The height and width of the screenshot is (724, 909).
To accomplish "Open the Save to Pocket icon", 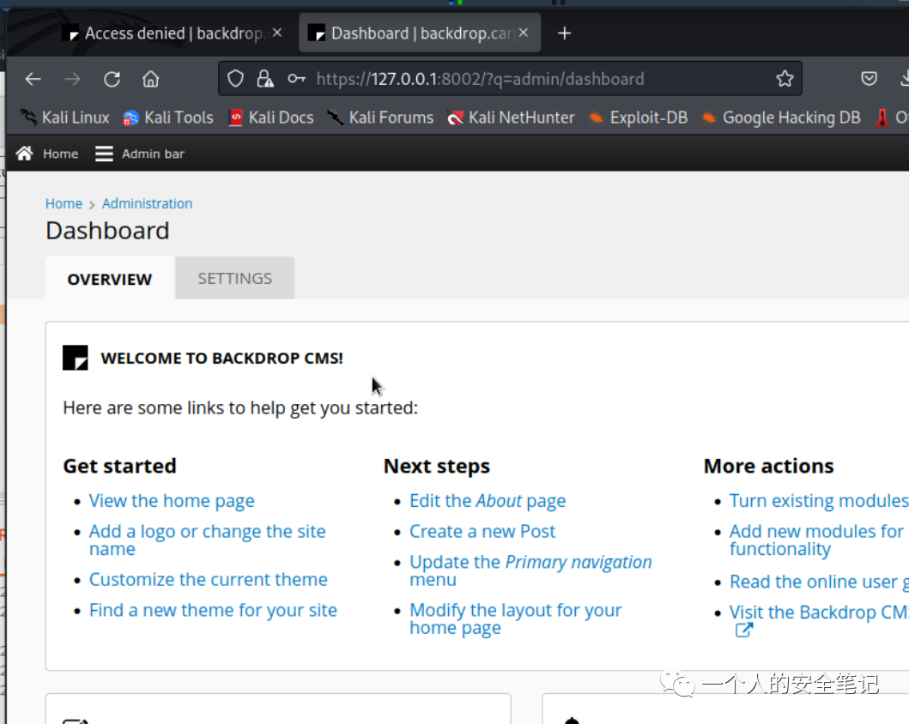I will [869, 78].
